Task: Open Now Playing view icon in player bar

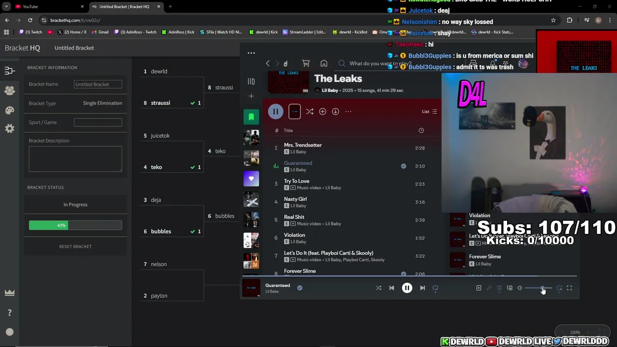Action: pyautogui.click(x=479, y=288)
